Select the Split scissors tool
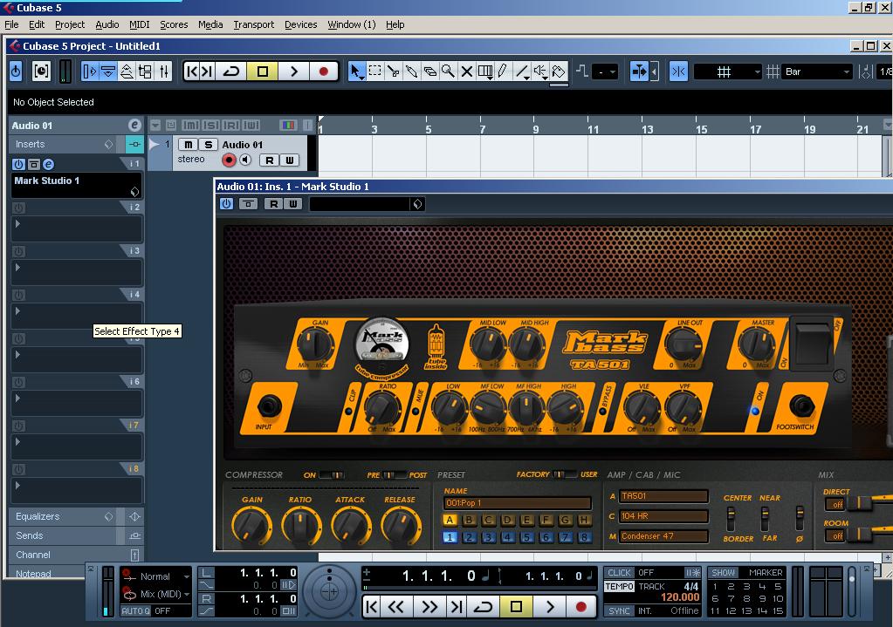This screenshot has height=627, width=893. click(393, 72)
